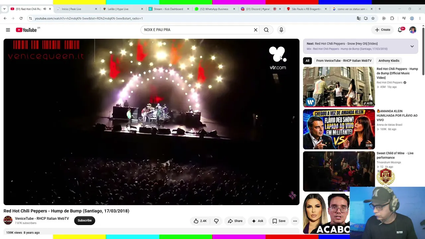Expand the Mix playlist panel chevron
This screenshot has height=239, width=425.
[412, 46]
